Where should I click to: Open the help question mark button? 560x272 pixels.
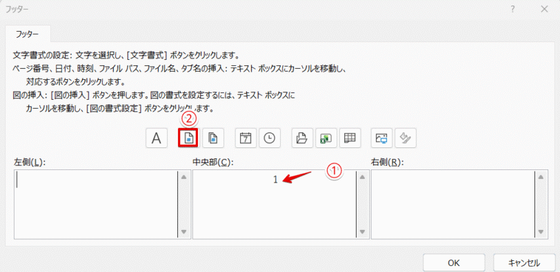pos(512,10)
